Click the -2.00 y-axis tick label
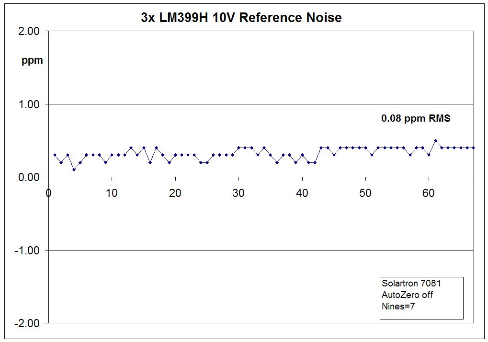The width and height of the screenshot is (488, 342). tap(28, 323)
